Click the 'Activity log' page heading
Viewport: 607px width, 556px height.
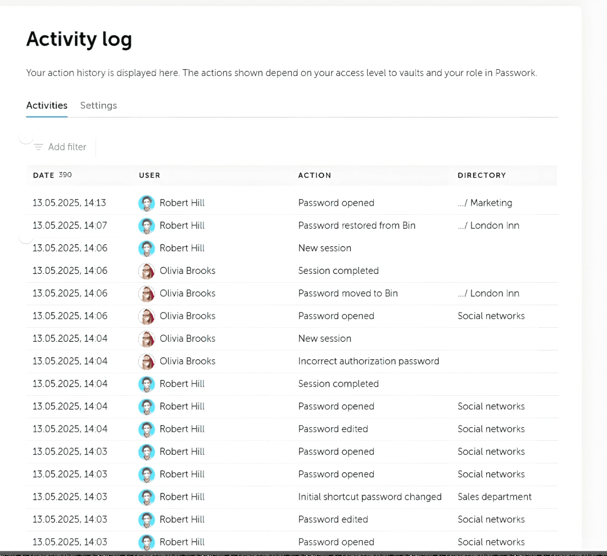79,39
